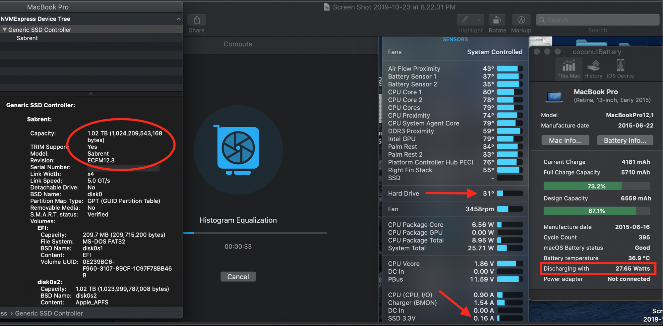Collapse the Generic SSD Controller disclosure triangle
The image size is (663, 326).
tap(5, 29)
